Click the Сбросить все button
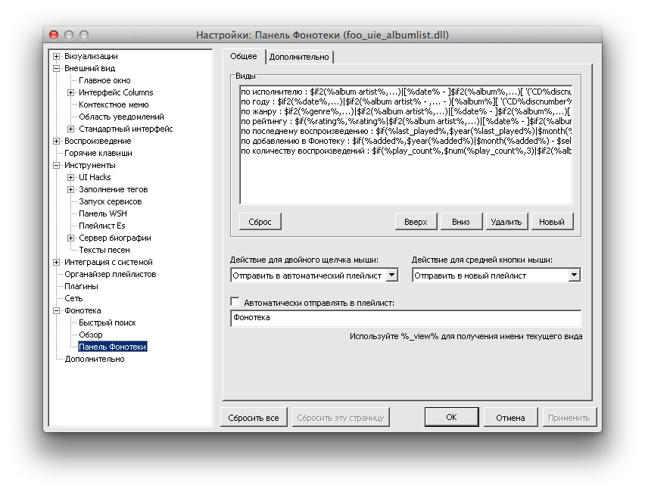The height and width of the screenshot is (492, 645). [x=254, y=417]
